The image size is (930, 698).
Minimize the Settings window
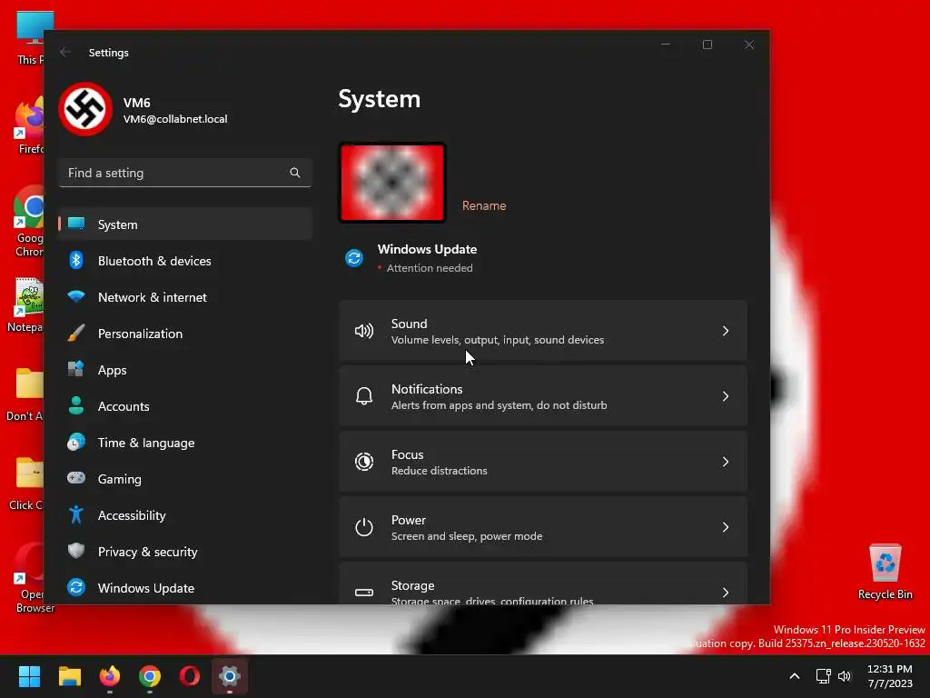[x=666, y=45]
